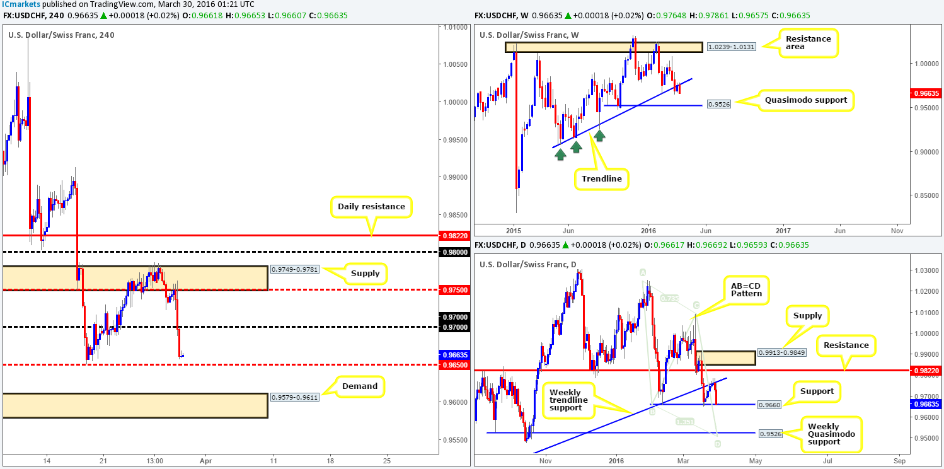Image resolution: width=944 pixels, height=469 pixels.
Task: Click the 1.03000 value on daily price axis
Action: (925, 270)
